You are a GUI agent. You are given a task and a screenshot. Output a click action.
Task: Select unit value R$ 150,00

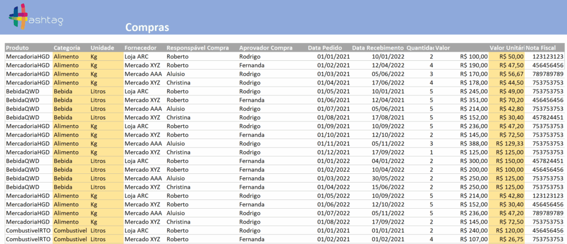tap(510, 161)
